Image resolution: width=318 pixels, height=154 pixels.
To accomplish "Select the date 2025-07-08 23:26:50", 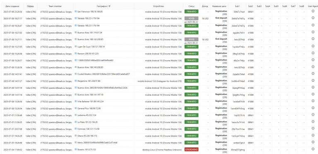I will [x=12, y=12].
